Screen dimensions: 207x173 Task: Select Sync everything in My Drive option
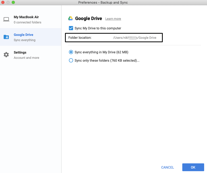click(71, 52)
